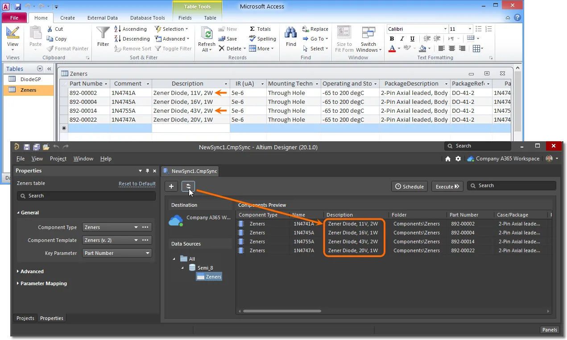Open Altium Project menu

pos(58,159)
